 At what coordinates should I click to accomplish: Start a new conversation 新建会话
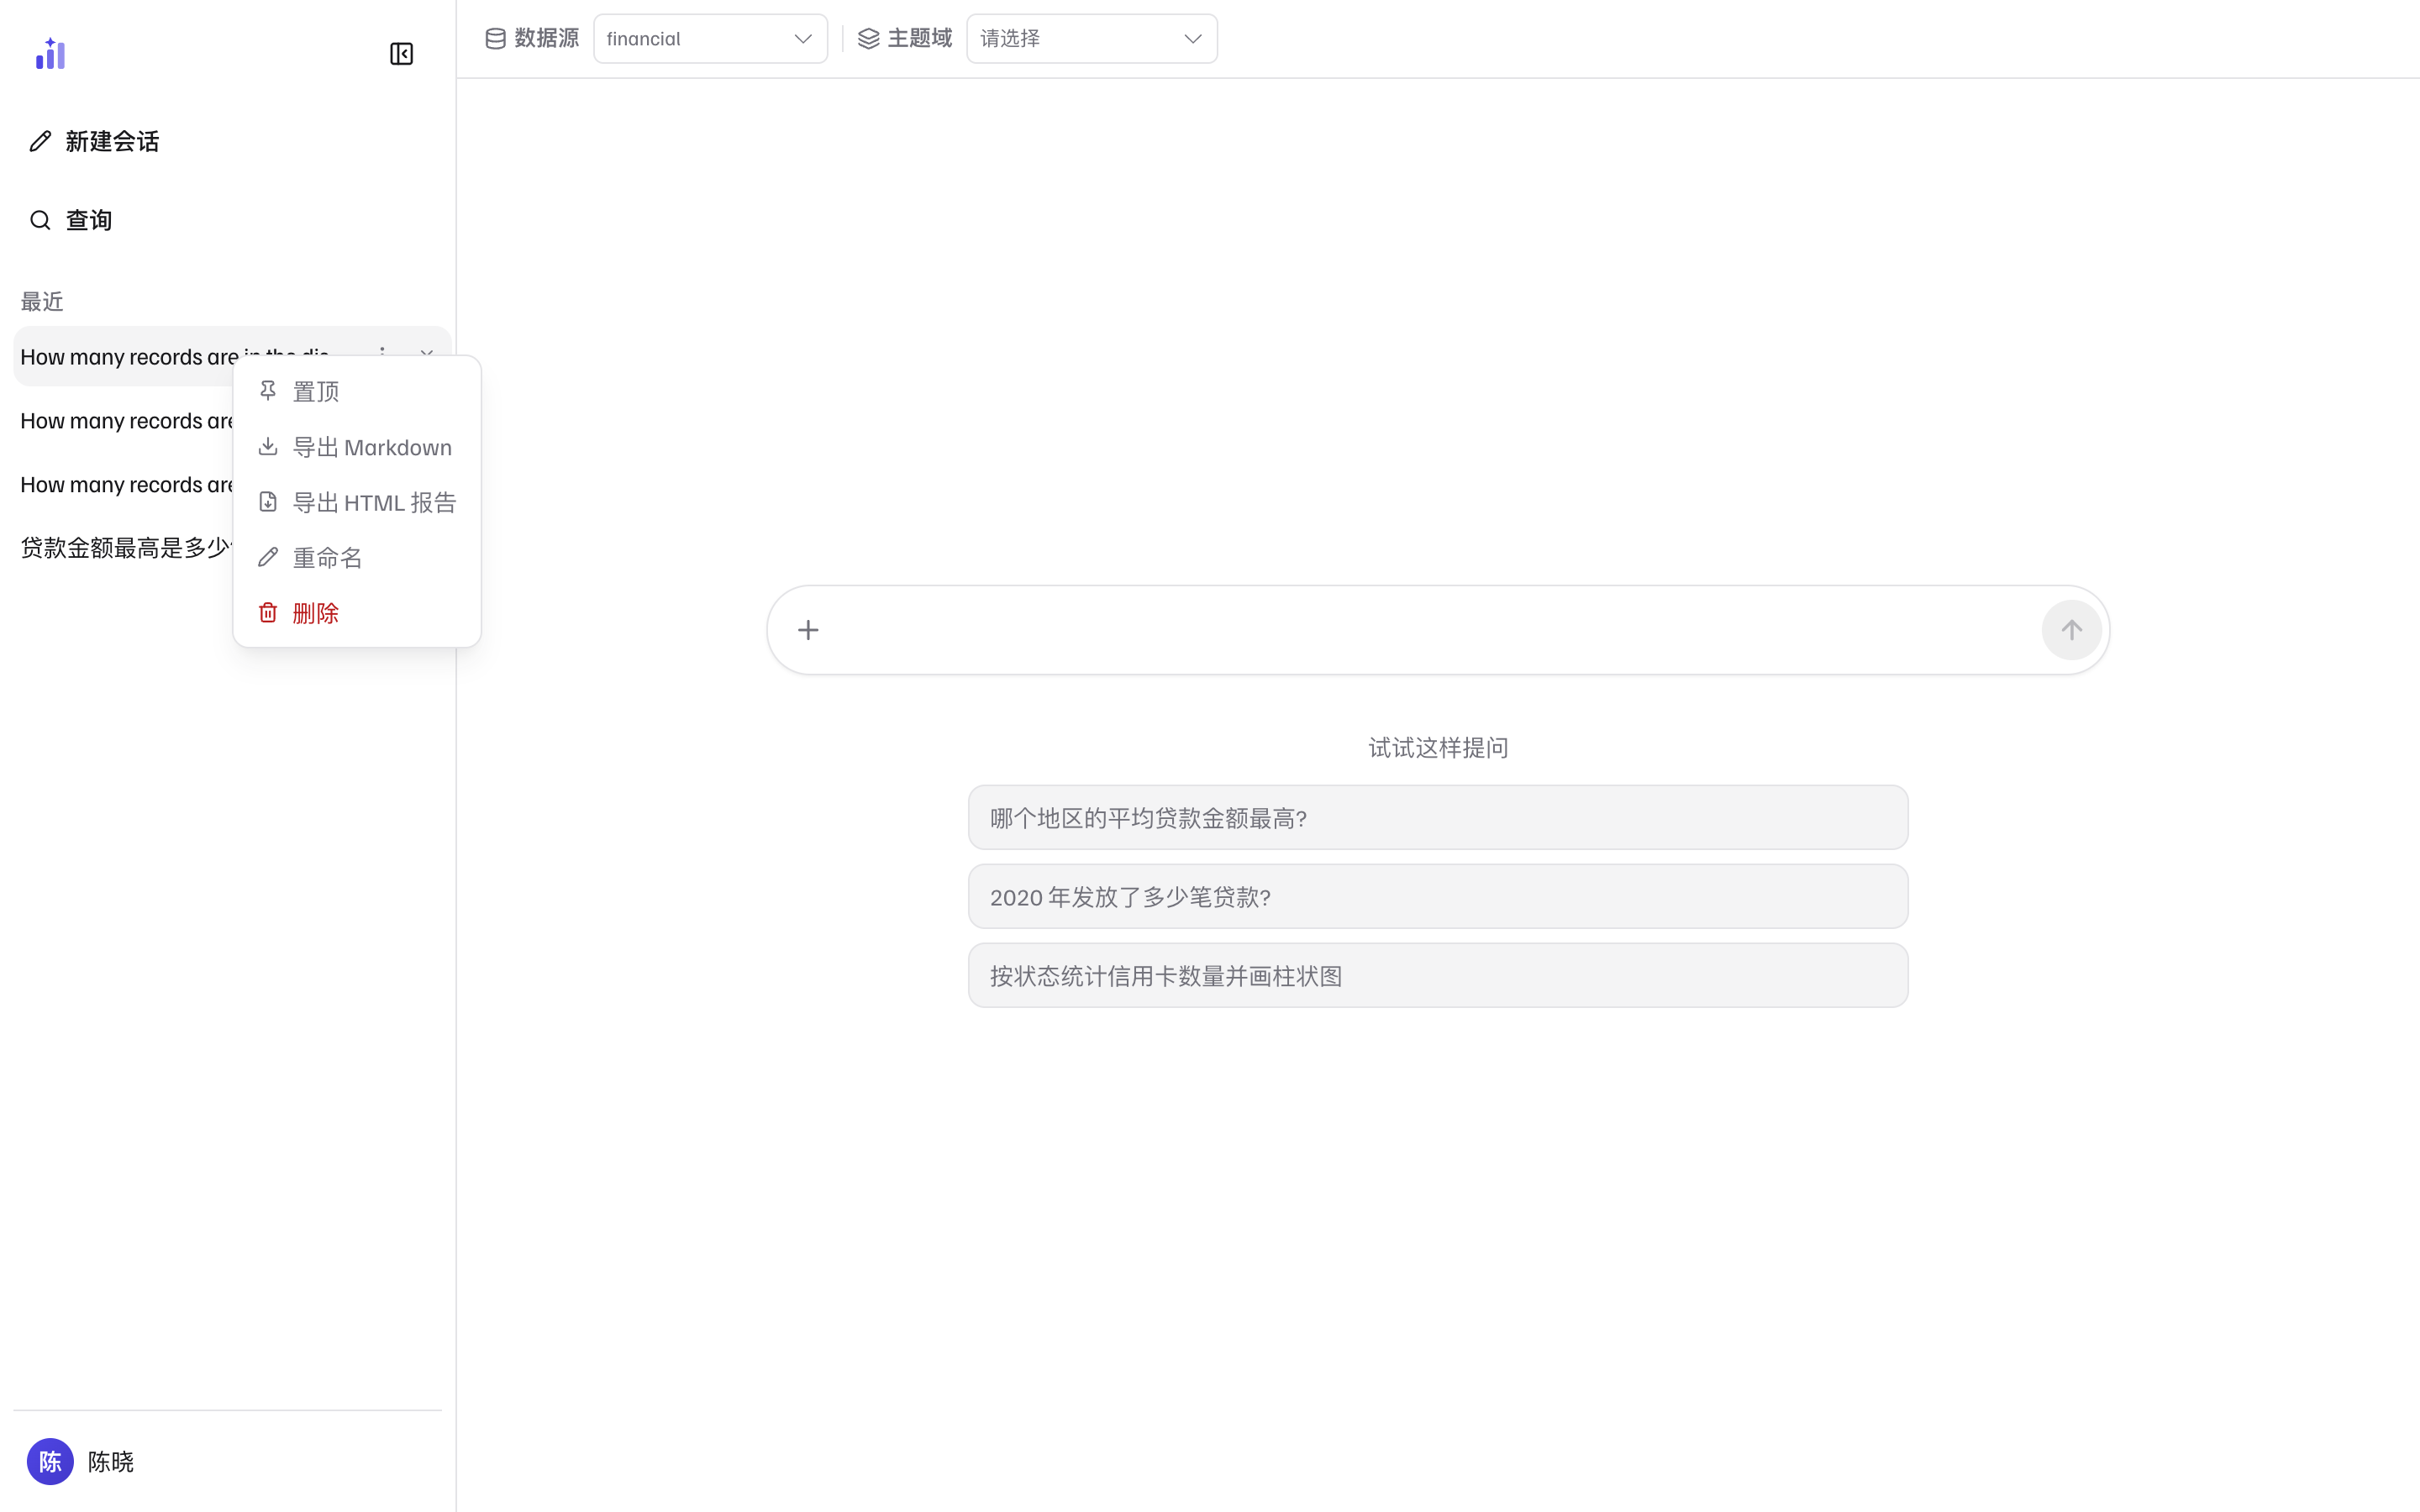[95, 141]
